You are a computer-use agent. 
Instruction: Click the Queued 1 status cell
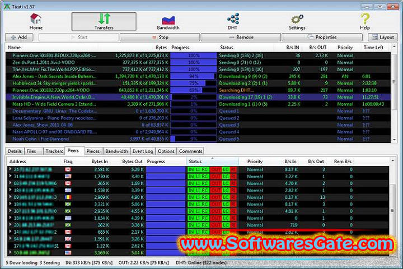[229, 111]
